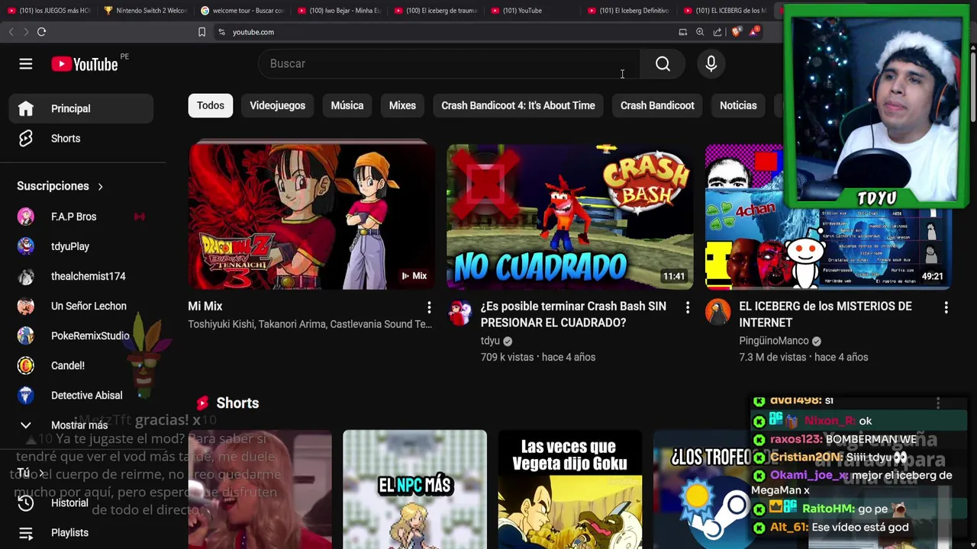Open the YouTube hamburger guide menu

25,64
